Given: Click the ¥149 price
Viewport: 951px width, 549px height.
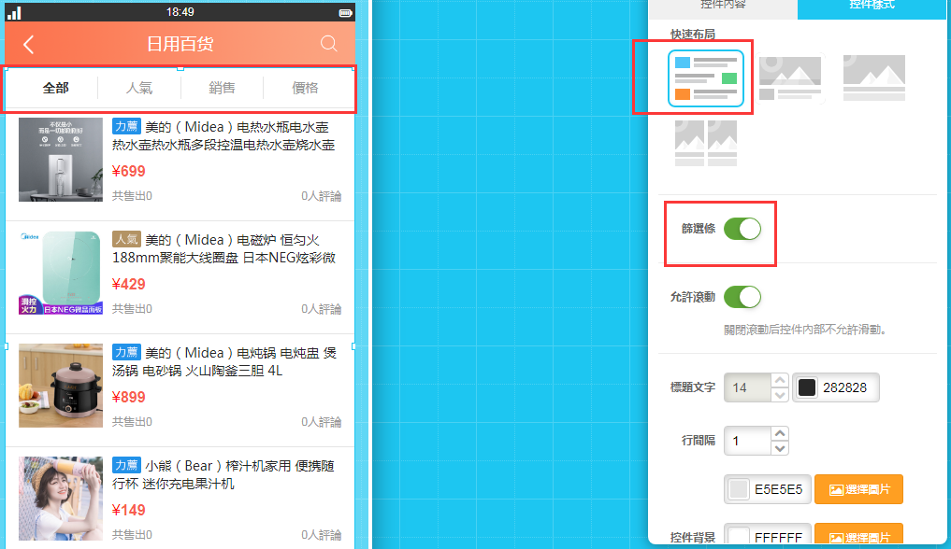Looking at the screenshot, I should (x=129, y=511).
